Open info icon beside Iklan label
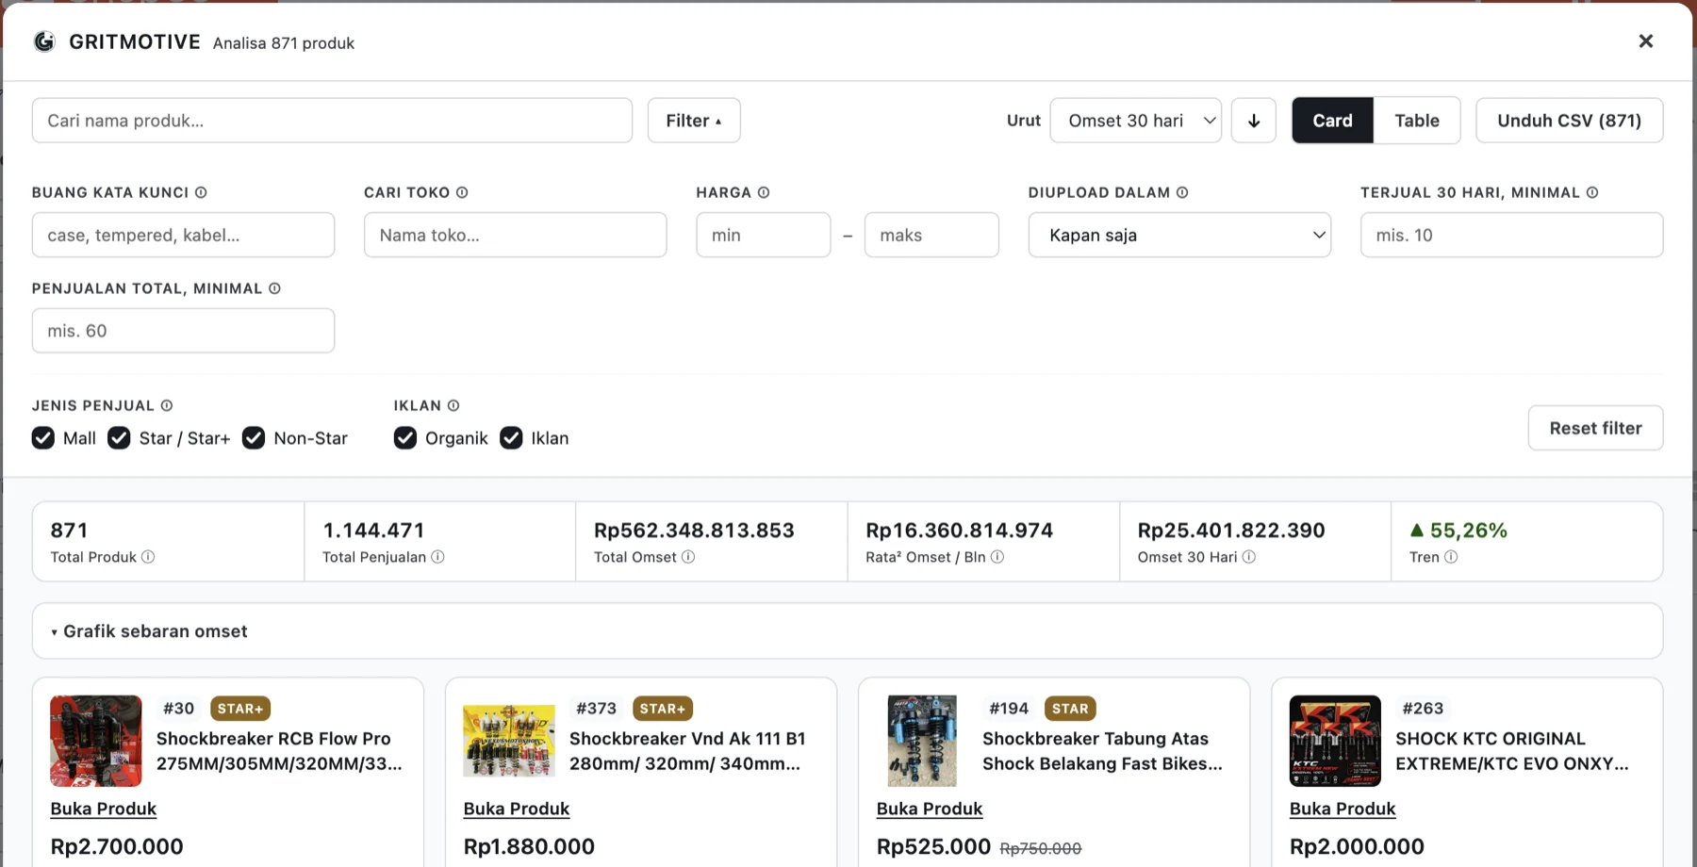Viewport: 1697px width, 867px height. click(x=453, y=405)
